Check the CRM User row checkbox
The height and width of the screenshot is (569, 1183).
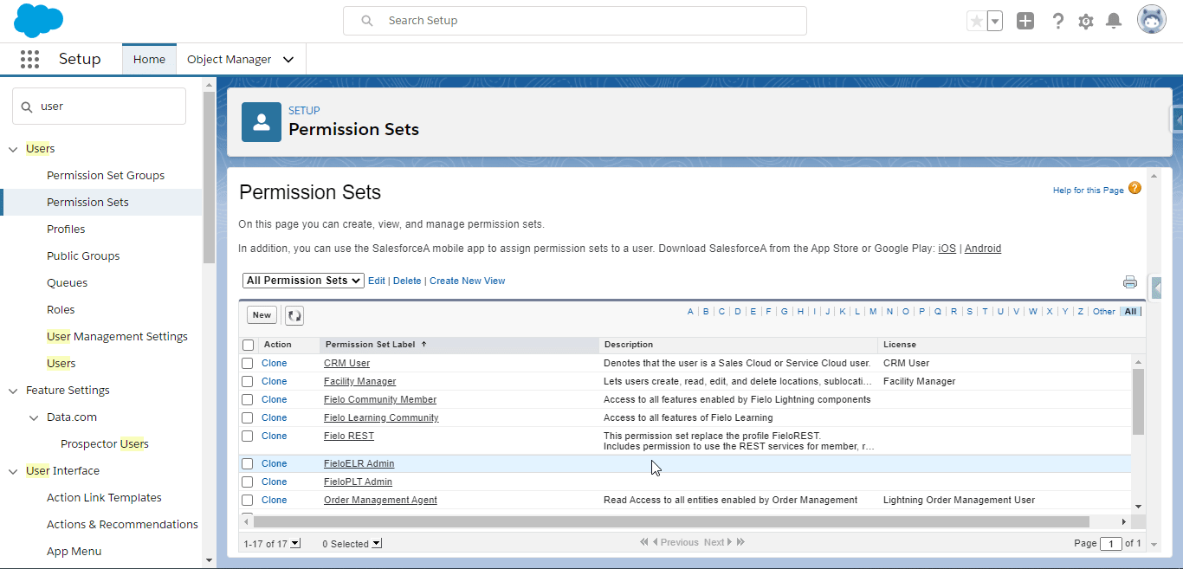248,363
